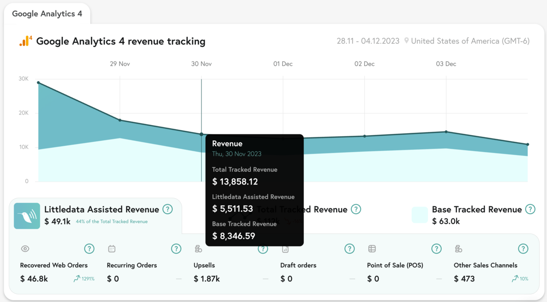Viewport: 547px width, 302px height.
Task: Open help for Other Sales Channels
Action: [x=523, y=249]
